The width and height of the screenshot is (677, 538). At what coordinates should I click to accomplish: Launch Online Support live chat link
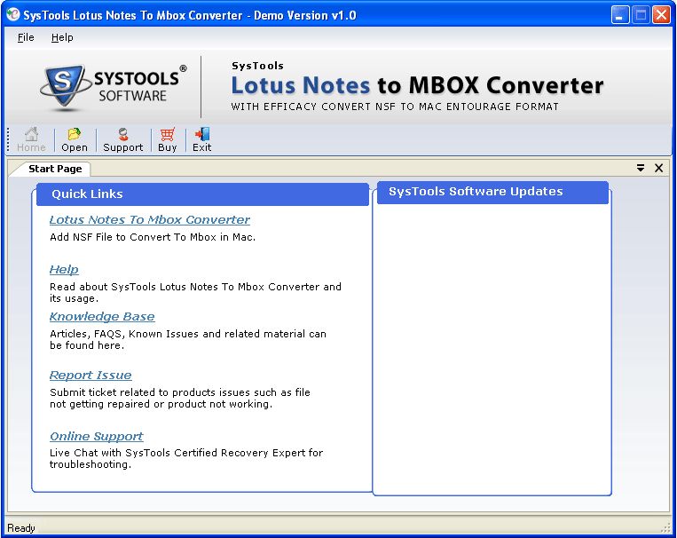click(x=96, y=437)
